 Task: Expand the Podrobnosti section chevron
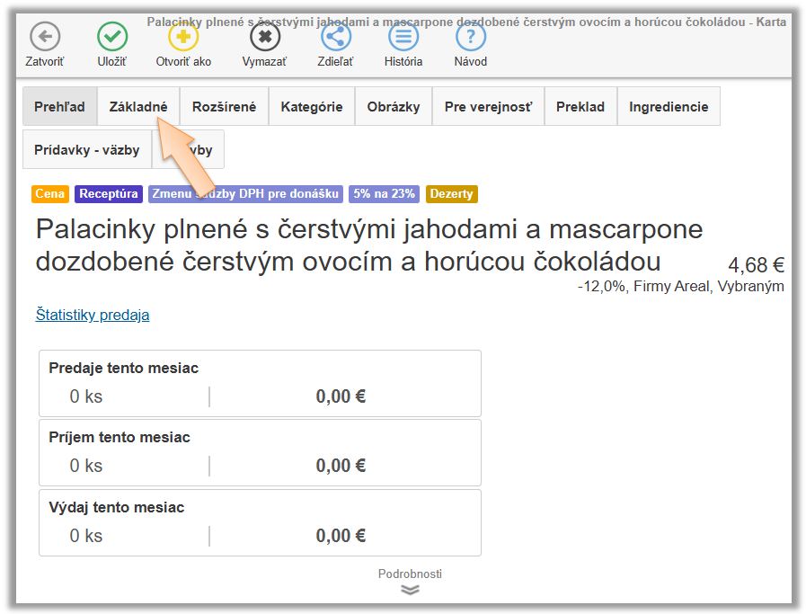410,589
